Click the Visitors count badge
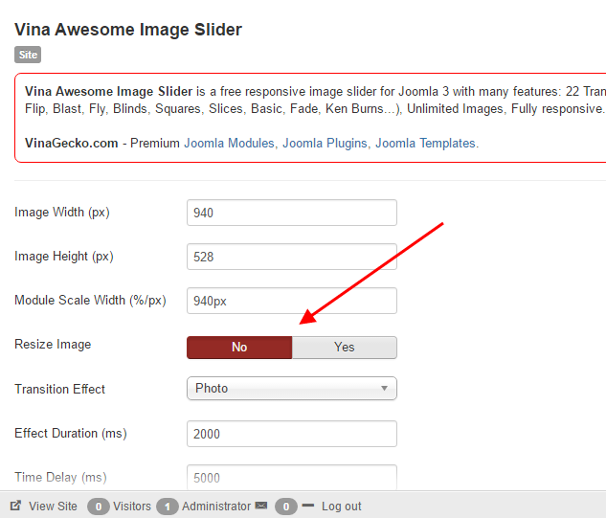The height and width of the screenshot is (518, 606). coord(98,507)
